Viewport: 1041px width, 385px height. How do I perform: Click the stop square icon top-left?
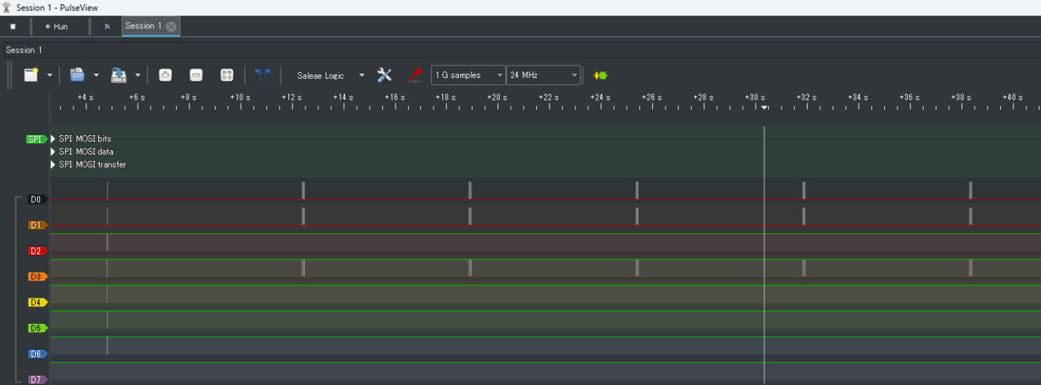coord(13,26)
